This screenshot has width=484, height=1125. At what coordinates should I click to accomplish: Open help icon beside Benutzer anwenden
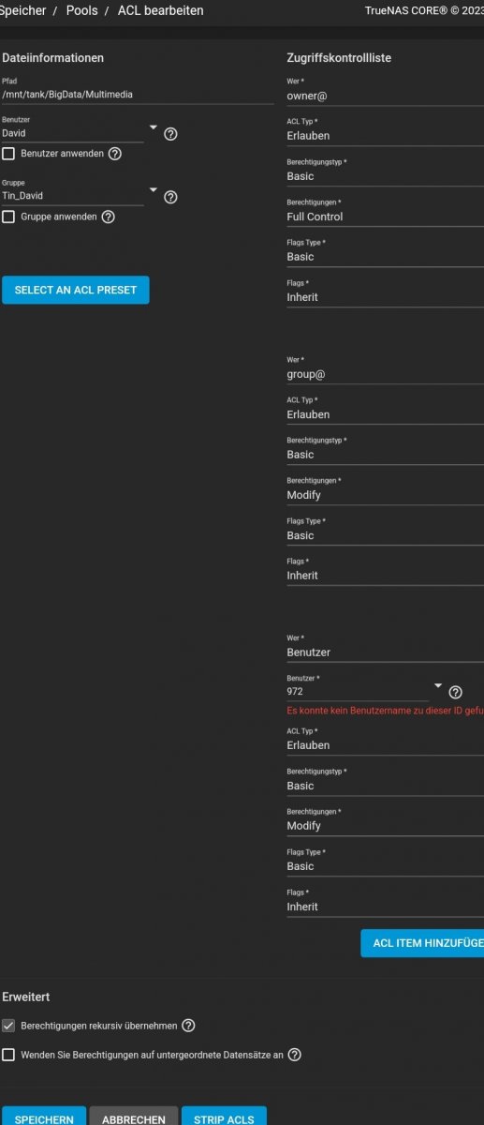point(114,154)
